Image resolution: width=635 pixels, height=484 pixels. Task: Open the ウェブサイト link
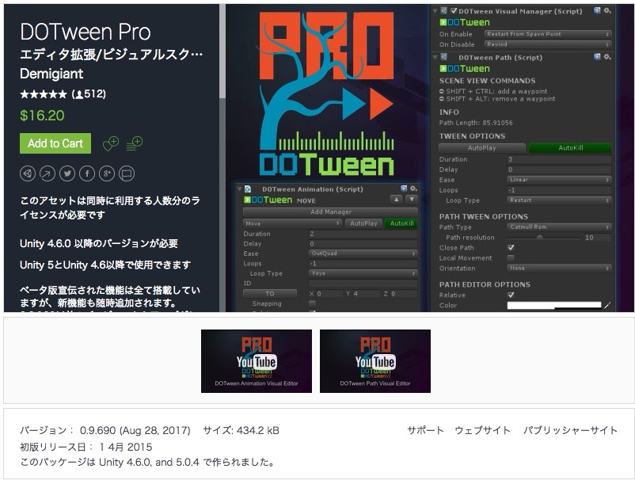tap(482, 430)
